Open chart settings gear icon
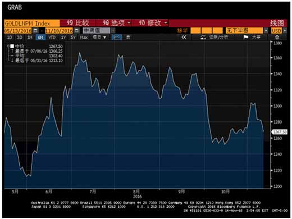The image size is (292, 219). (x=277, y=37)
